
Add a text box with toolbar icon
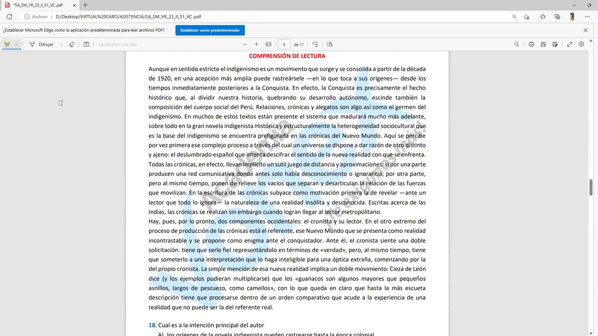pyautogui.click(x=86, y=44)
